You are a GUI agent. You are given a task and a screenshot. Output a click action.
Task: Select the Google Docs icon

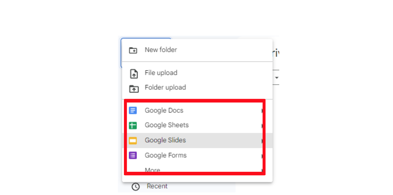coord(133,110)
